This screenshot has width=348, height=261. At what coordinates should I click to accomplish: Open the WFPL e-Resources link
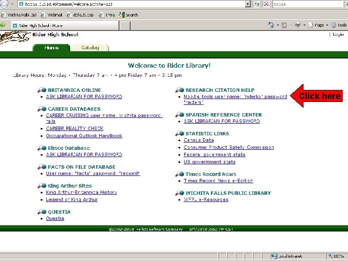point(206,200)
